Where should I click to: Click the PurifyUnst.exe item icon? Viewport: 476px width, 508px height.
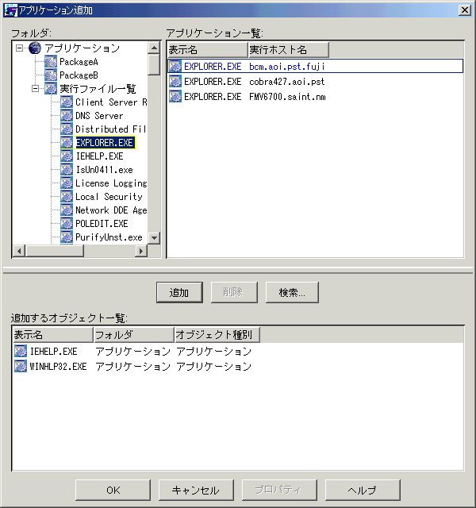[67, 237]
